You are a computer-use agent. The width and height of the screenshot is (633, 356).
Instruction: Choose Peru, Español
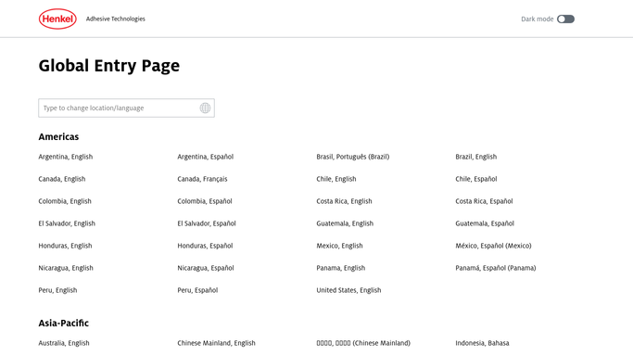click(197, 290)
